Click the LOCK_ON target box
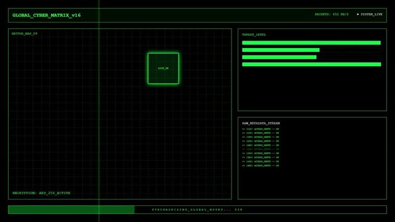Screen dimensions: 395x222 [163, 68]
